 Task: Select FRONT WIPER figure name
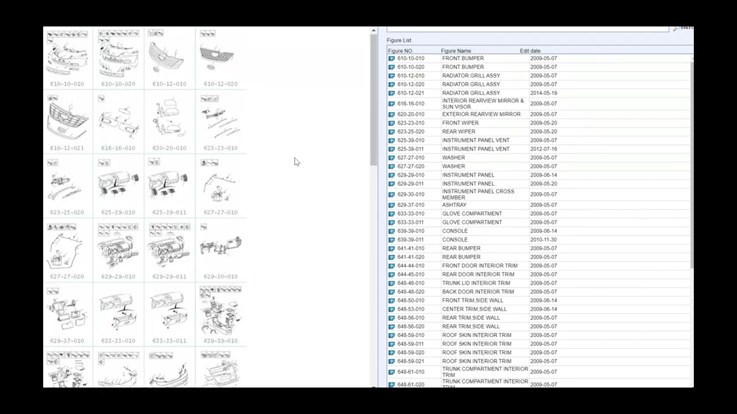[460, 123]
